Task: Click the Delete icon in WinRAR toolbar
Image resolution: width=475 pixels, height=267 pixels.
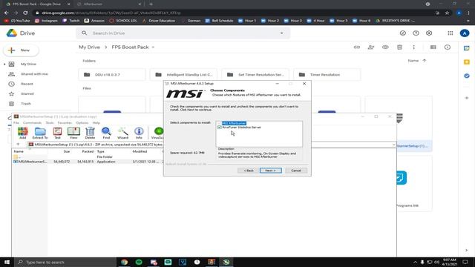Action: pos(90,133)
